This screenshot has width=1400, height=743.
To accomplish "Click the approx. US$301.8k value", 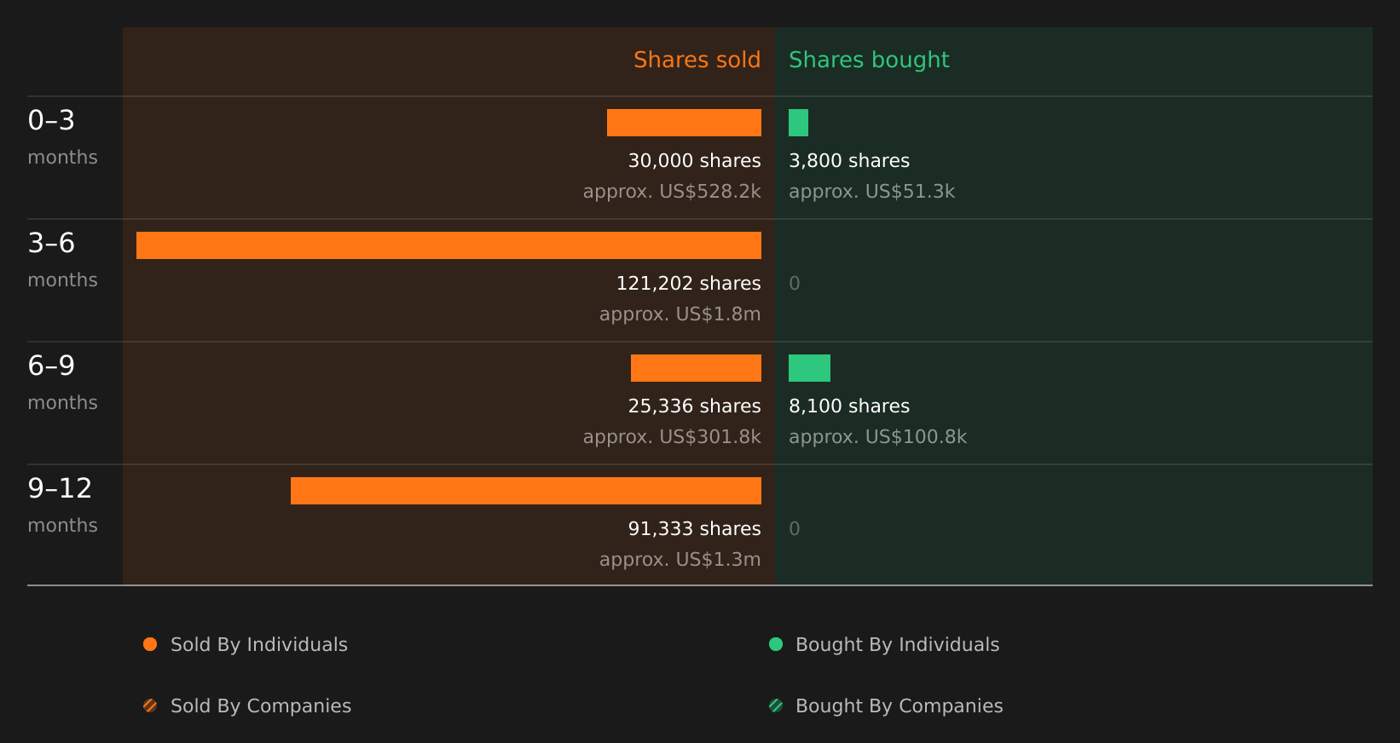I will tap(672, 437).
